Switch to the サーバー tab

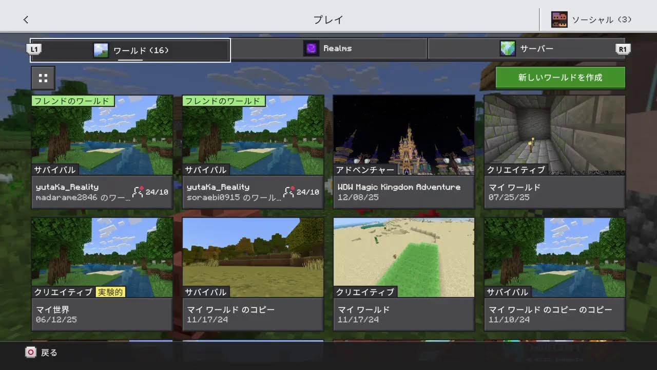coord(527,49)
